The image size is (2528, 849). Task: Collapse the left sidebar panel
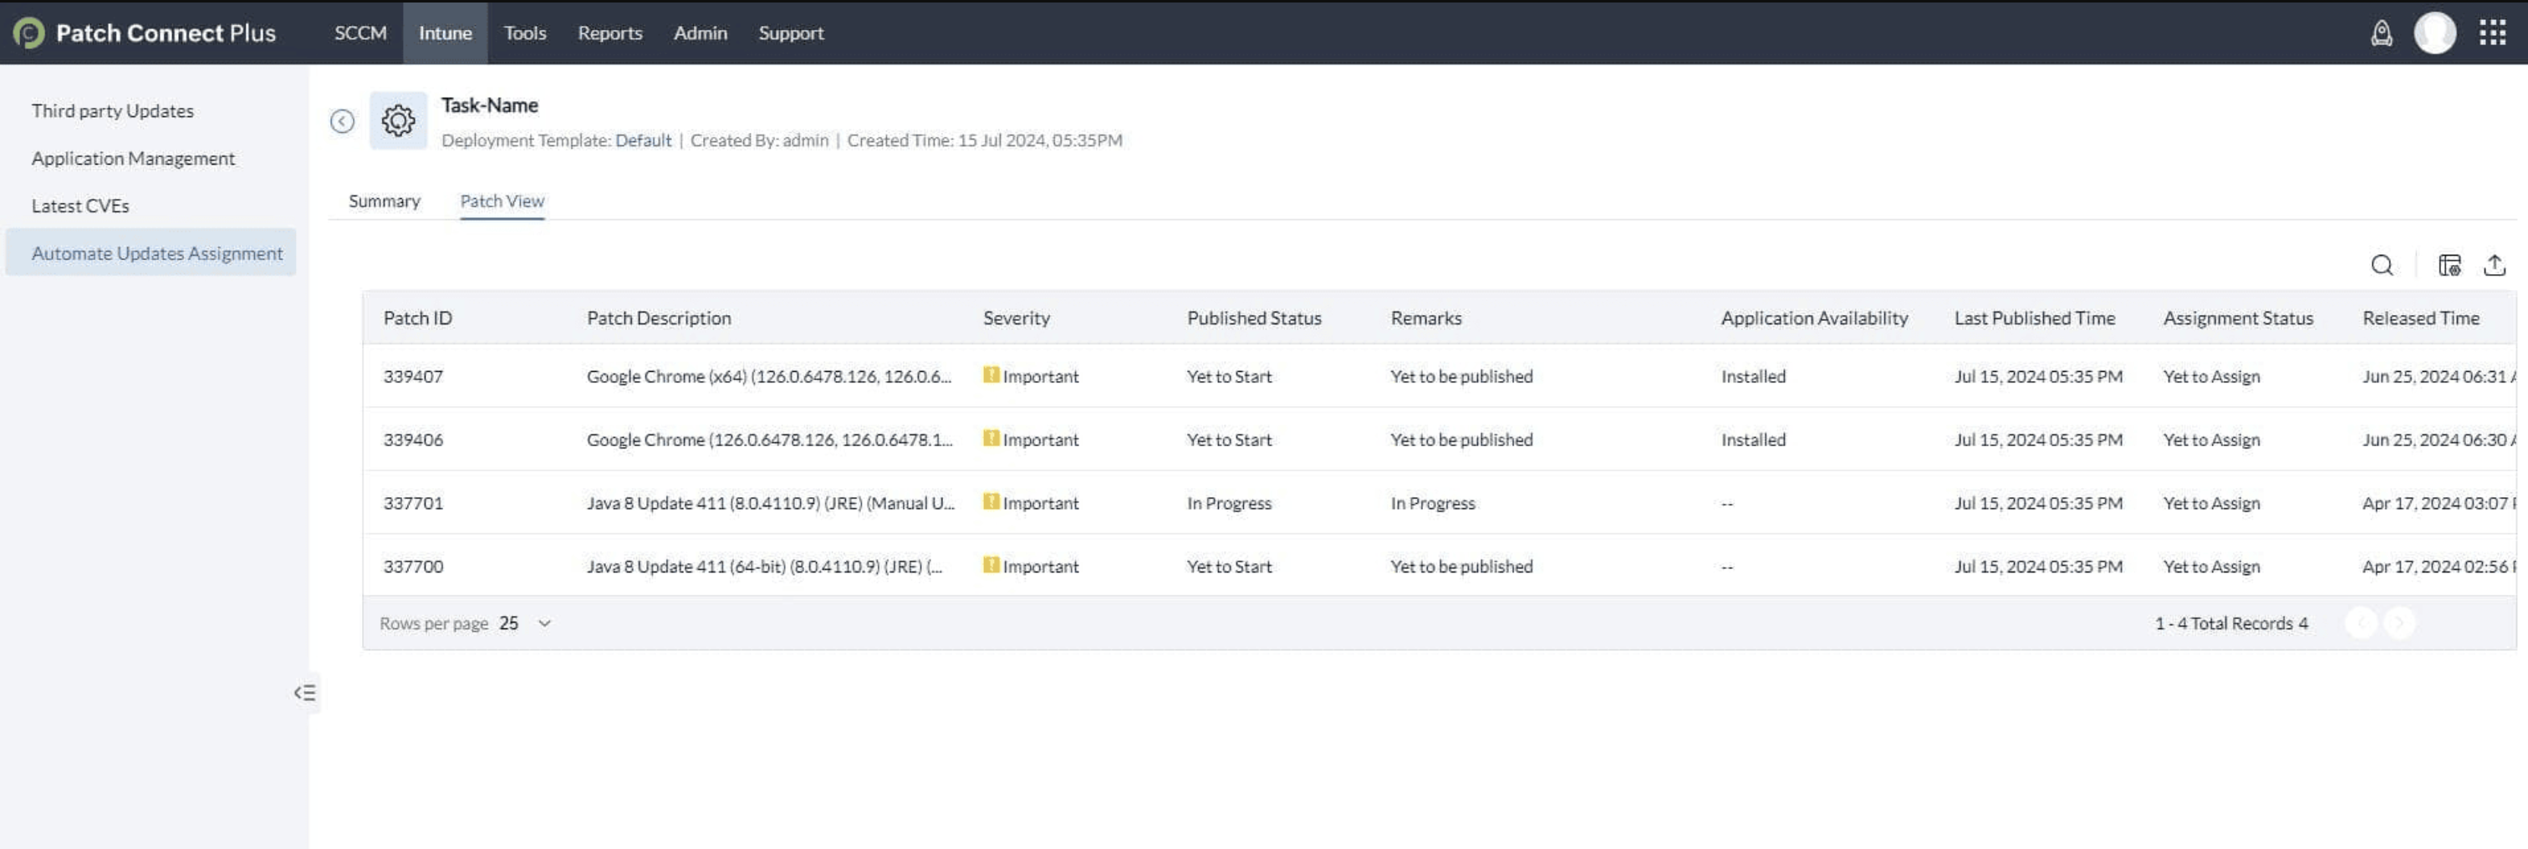304,693
